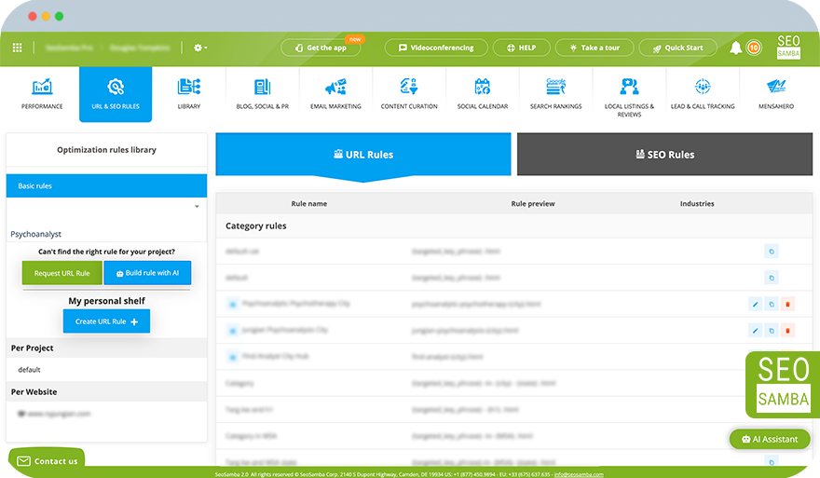Open Blog, Social & PR

[x=263, y=93]
